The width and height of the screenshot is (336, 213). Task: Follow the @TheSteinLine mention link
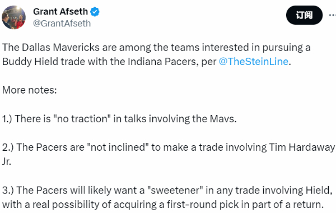click(x=254, y=62)
